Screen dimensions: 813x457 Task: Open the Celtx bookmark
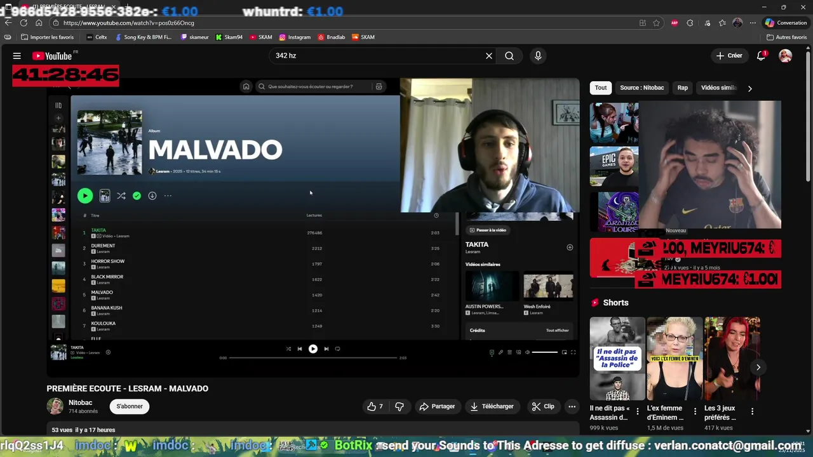(x=97, y=37)
